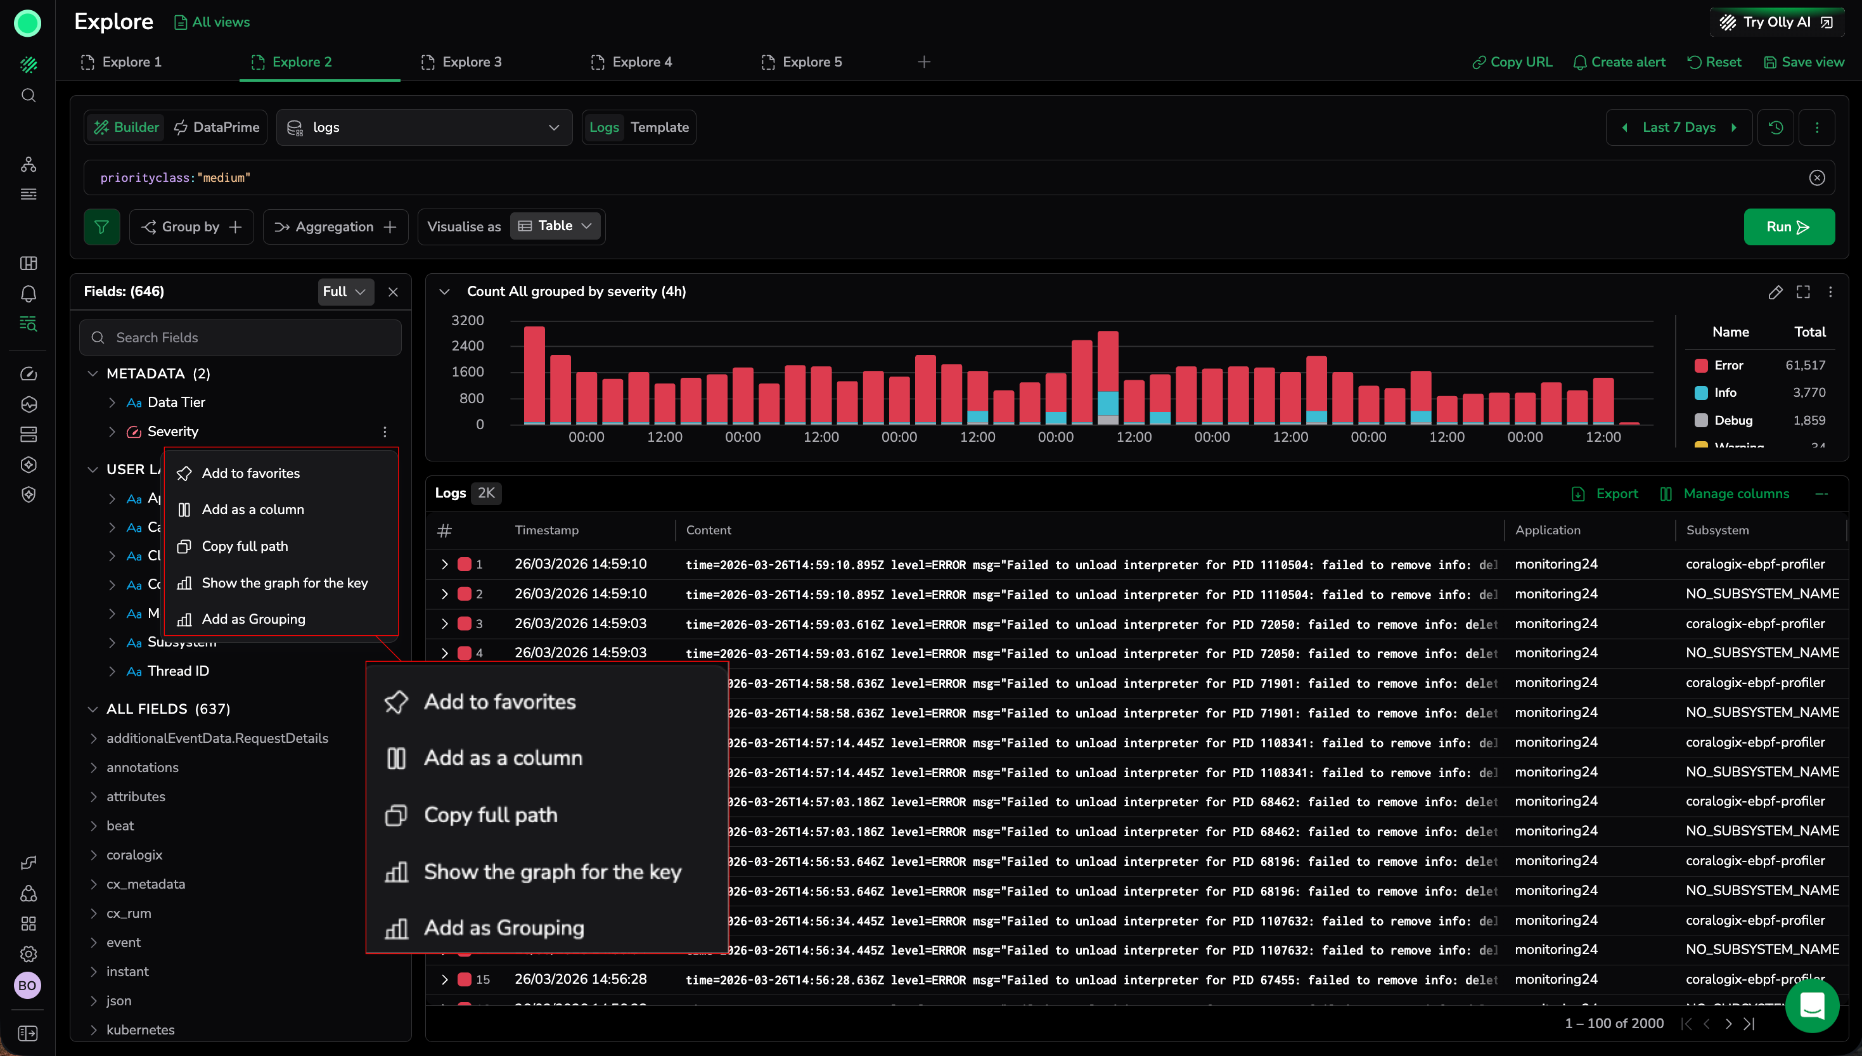
Task: Go to next time range arrow
Action: click(x=1735, y=127)
